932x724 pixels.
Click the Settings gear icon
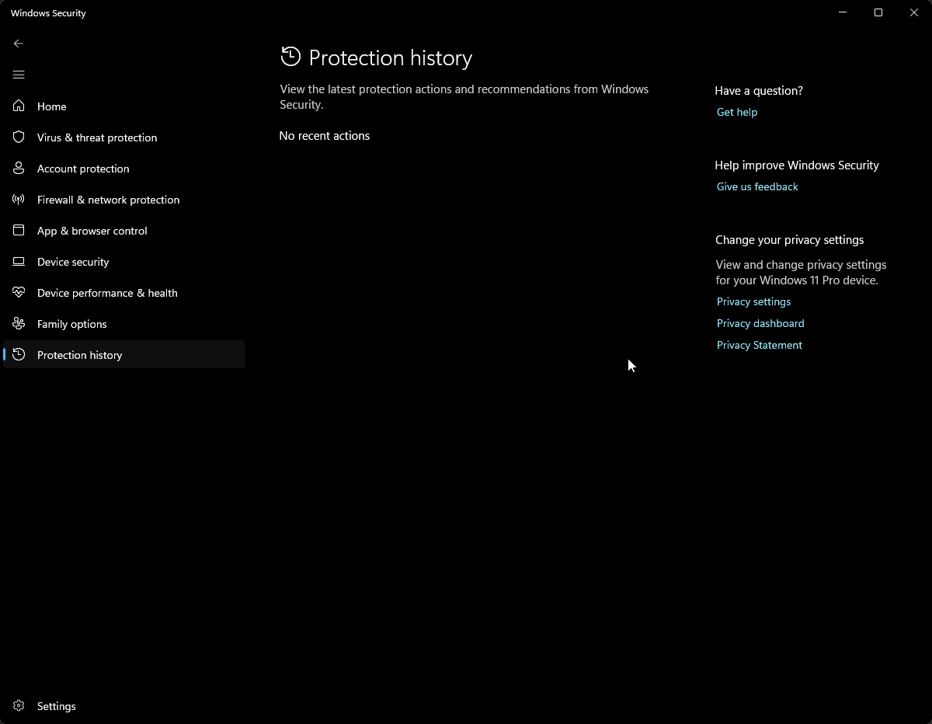pyautogui.click(x=19, y=706)
